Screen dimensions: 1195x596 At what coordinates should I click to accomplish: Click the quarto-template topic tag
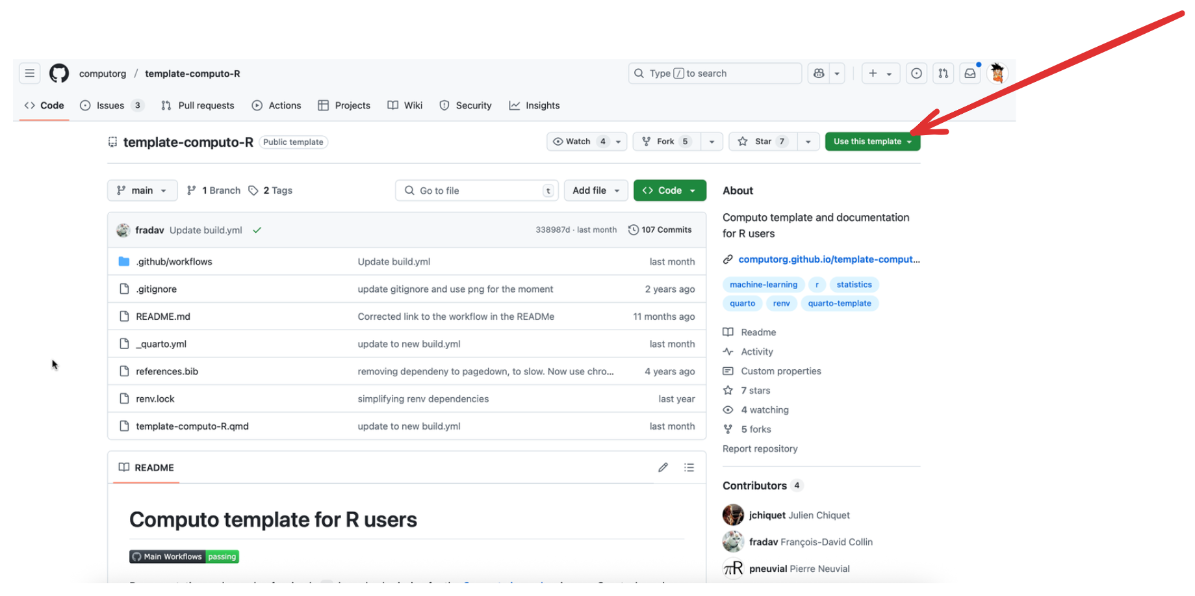(840, 304)
